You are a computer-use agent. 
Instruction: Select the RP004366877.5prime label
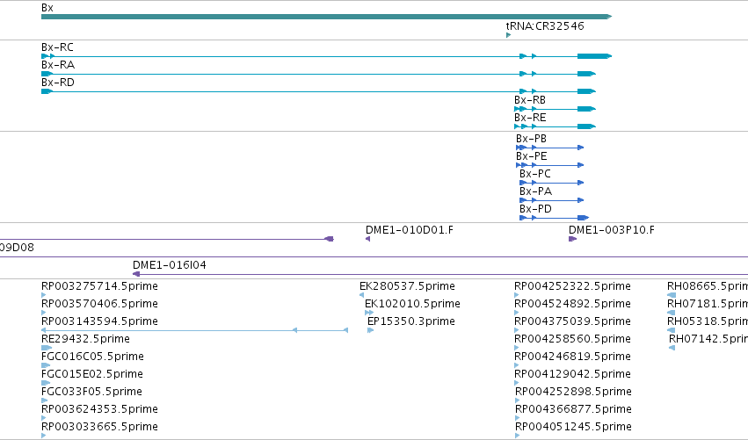tap(573, 409)
